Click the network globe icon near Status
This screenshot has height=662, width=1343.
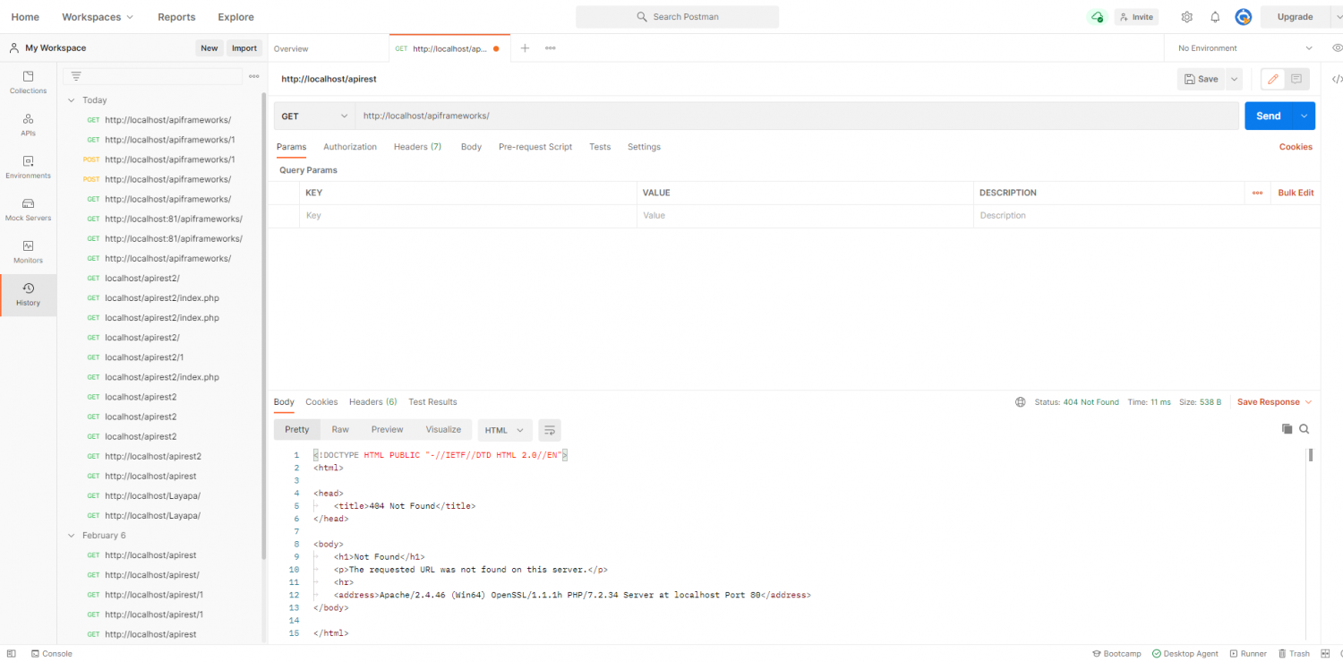click(1020, 402)
